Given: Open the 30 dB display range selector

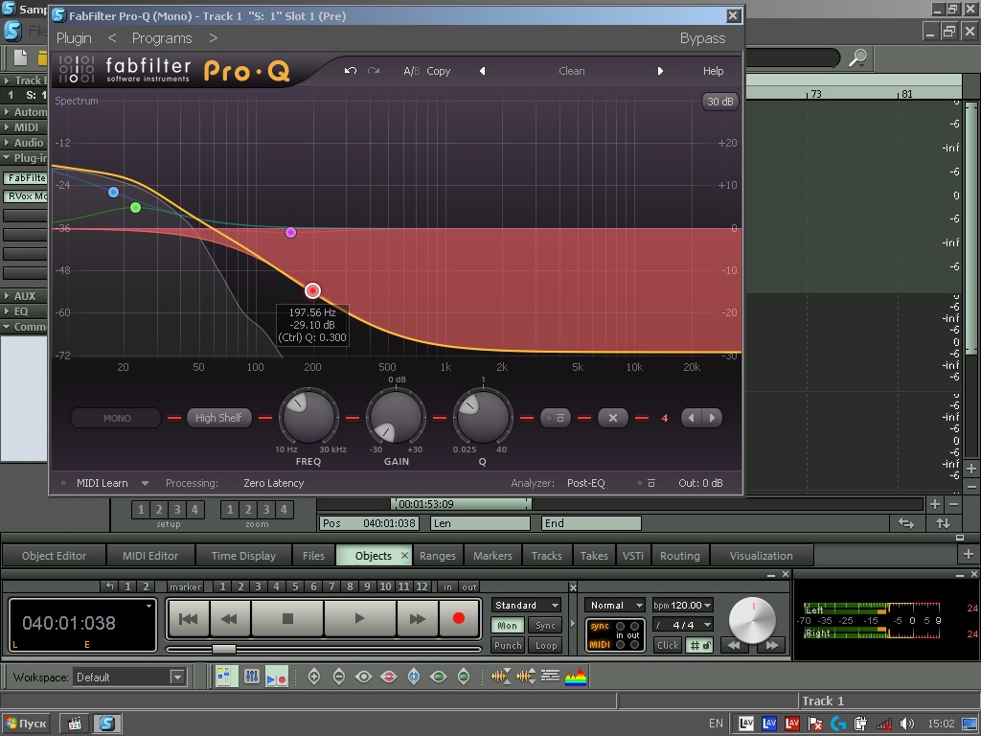Looking at the screenshot, I should pyautogui.click(x=719, y=102).
